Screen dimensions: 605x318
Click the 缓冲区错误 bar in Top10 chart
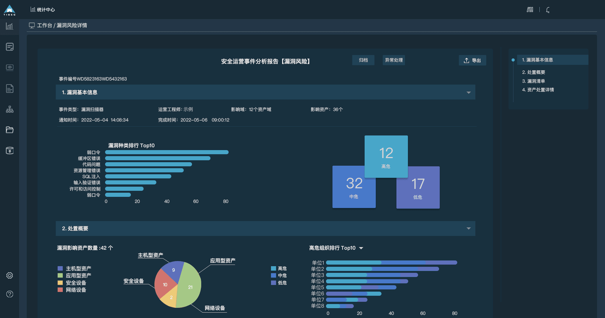[158, 159]
